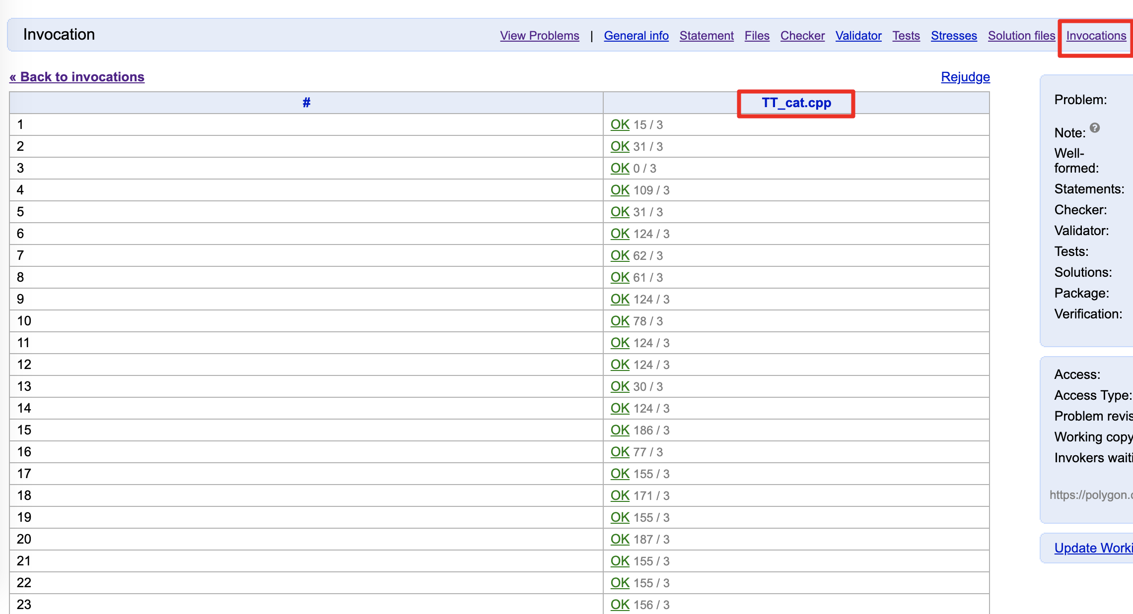Open OK verdict for test 4
Viewport: 1133px width, 614px height.
coord(620,190)
